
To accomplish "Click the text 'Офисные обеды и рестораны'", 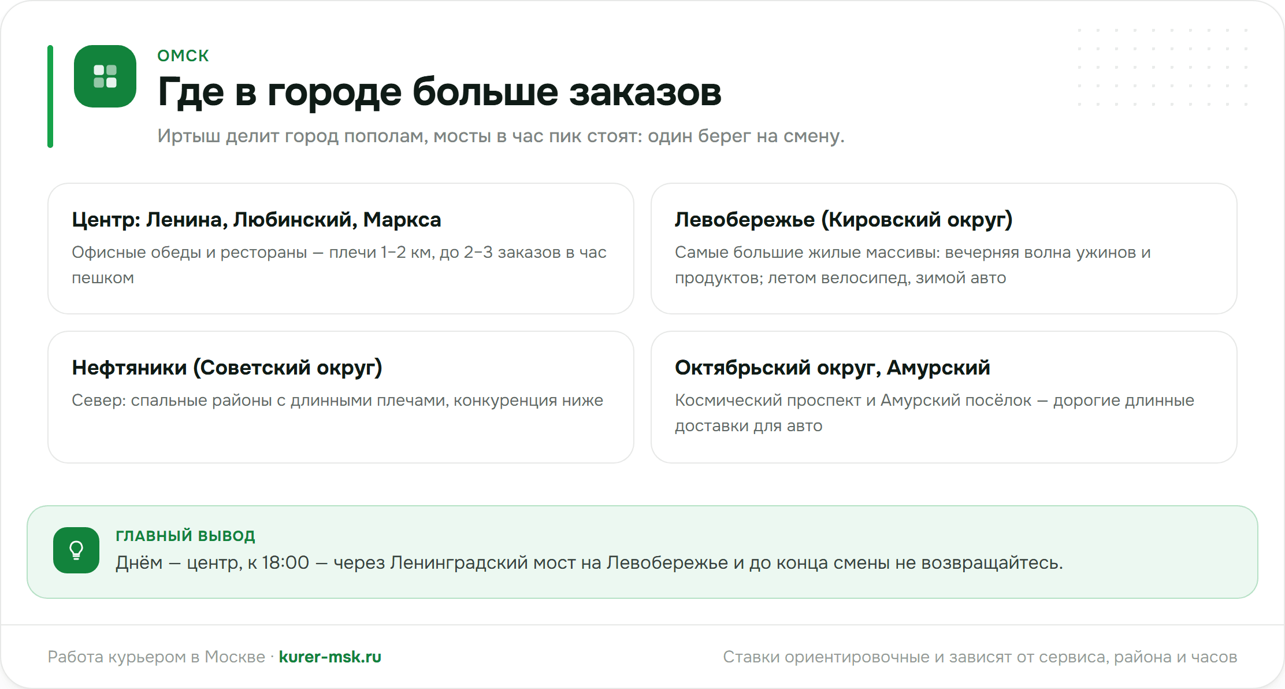I will (x=190, y=253).
